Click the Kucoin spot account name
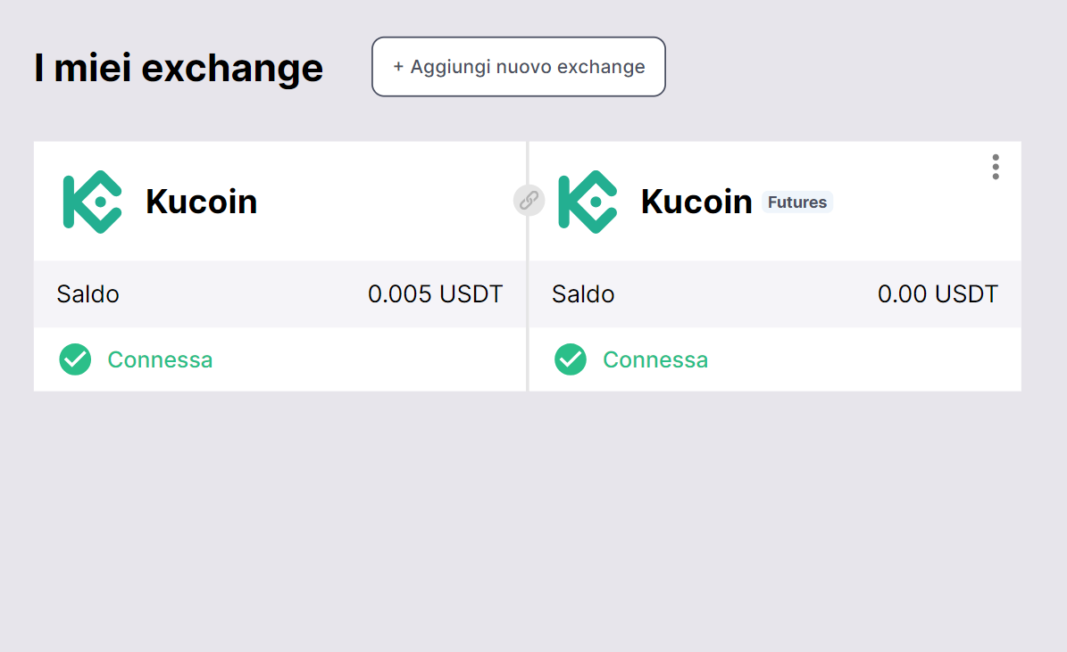 (x=202, y=202)
